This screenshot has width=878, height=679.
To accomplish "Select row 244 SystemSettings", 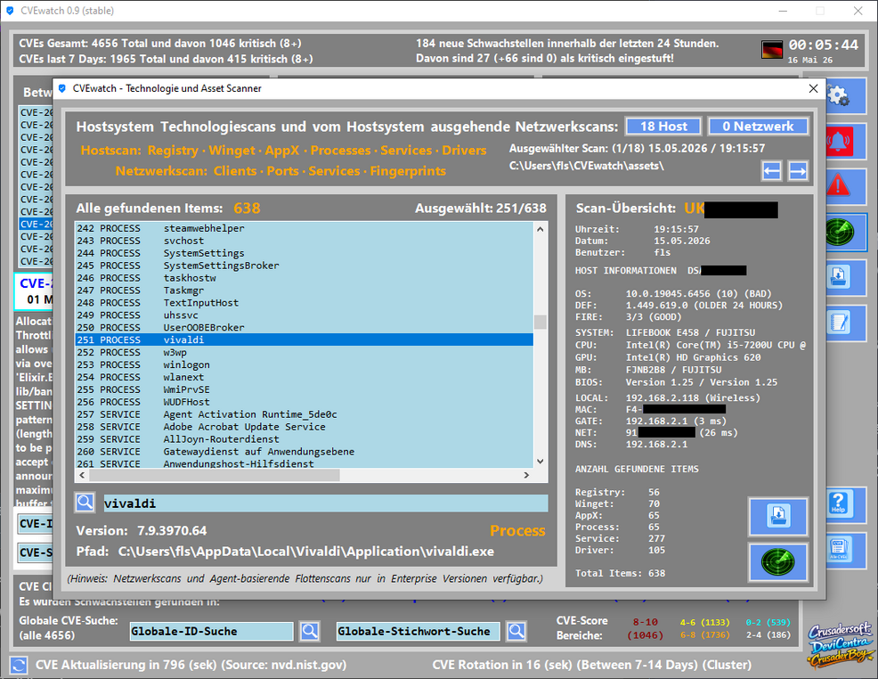I will pos(304,253).
